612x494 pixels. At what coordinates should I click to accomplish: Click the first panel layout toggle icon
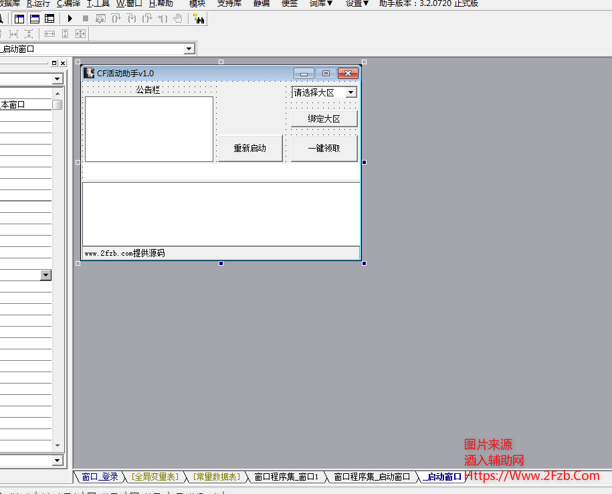(x=19, y=19)
